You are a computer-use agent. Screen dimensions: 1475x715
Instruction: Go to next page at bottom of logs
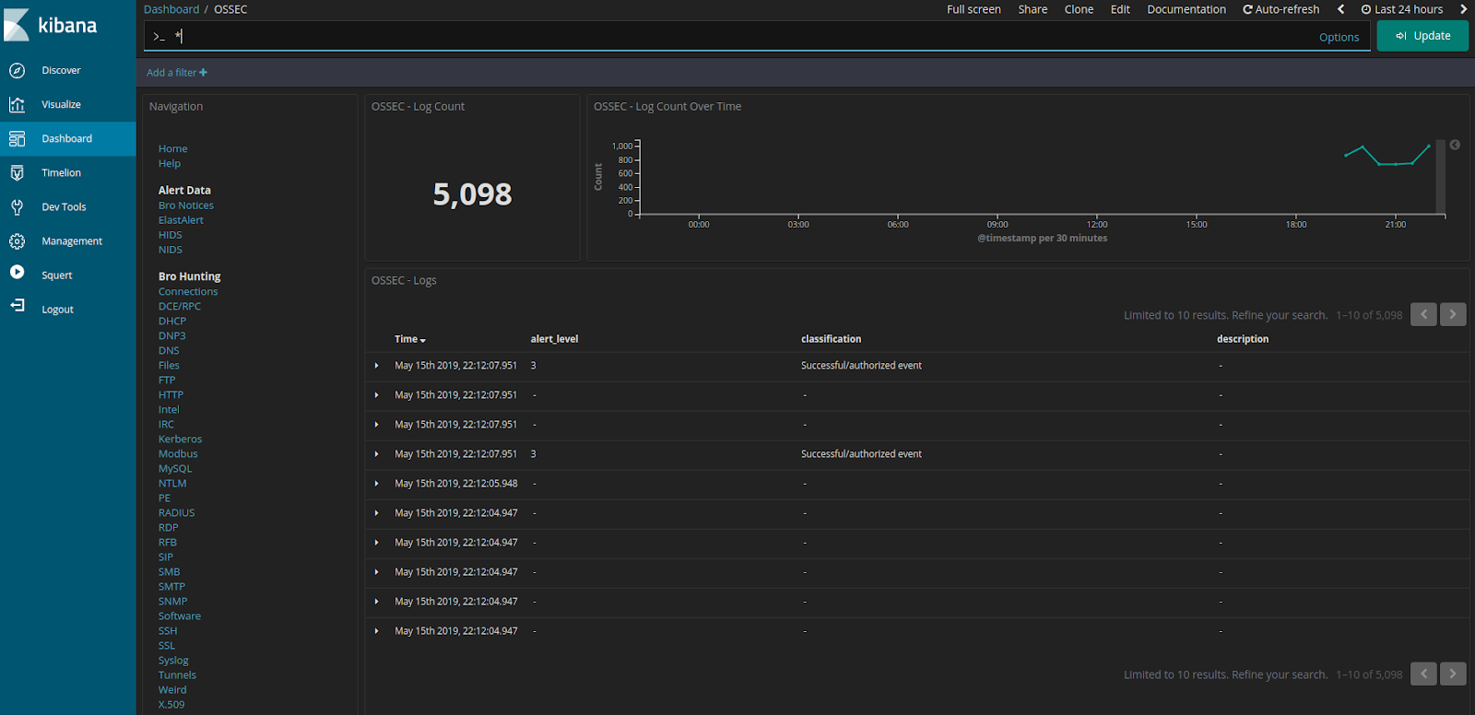1453,674
